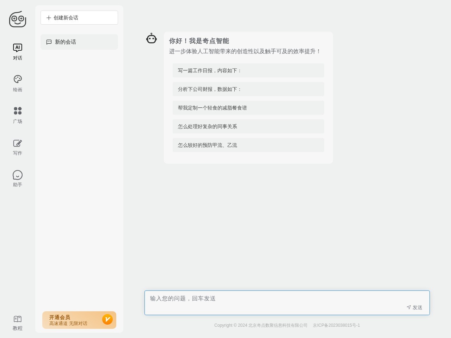
Task: Choose the prompt 写一篇工作日报
Action: 248,70
